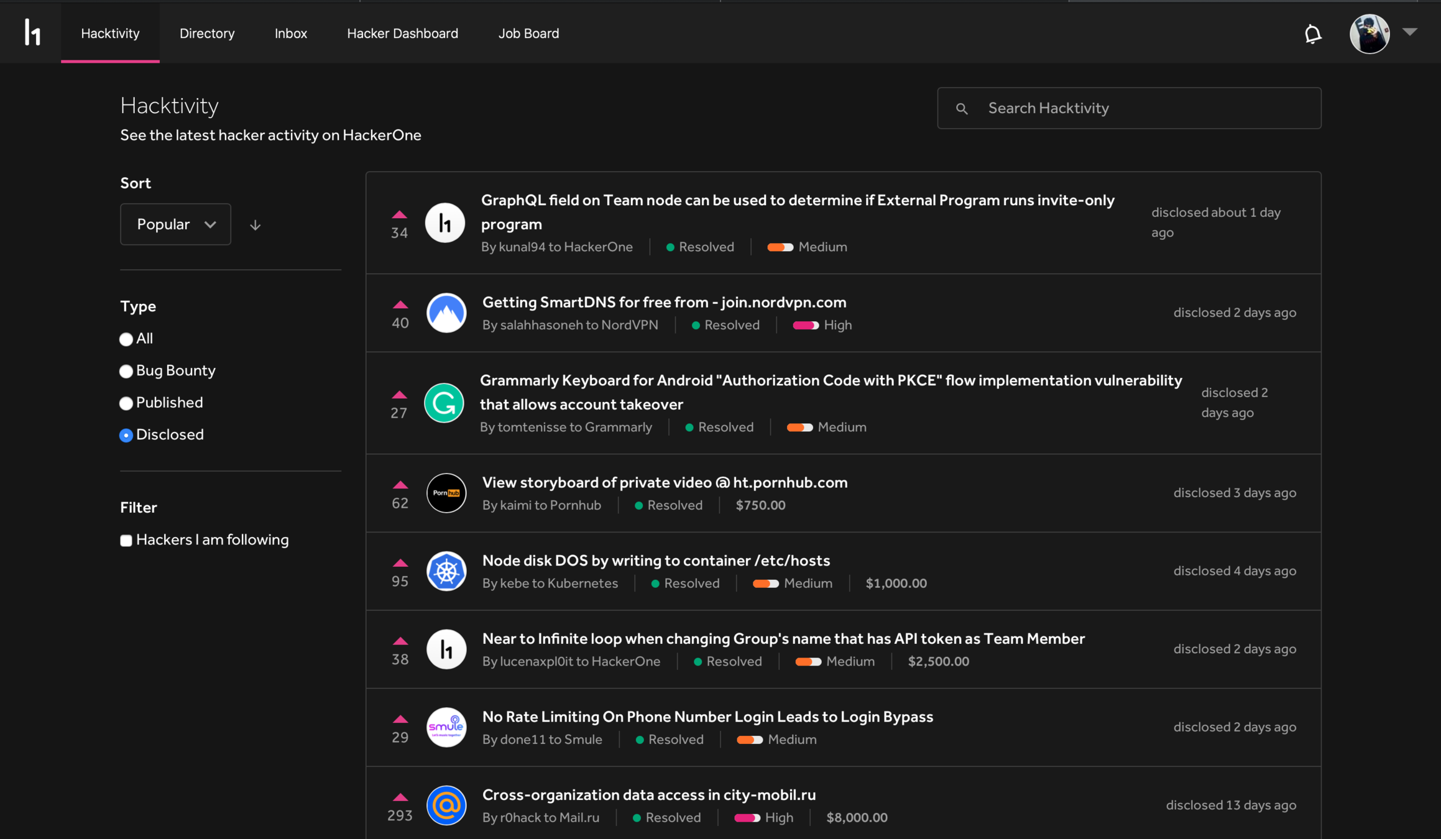Select the Bug Bounty type filter
The width and height of the screenshot is (1441, 839).
pos(126,372)
